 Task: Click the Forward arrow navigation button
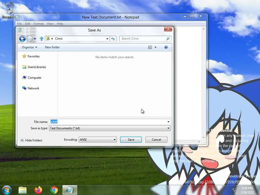click(30, 39)
